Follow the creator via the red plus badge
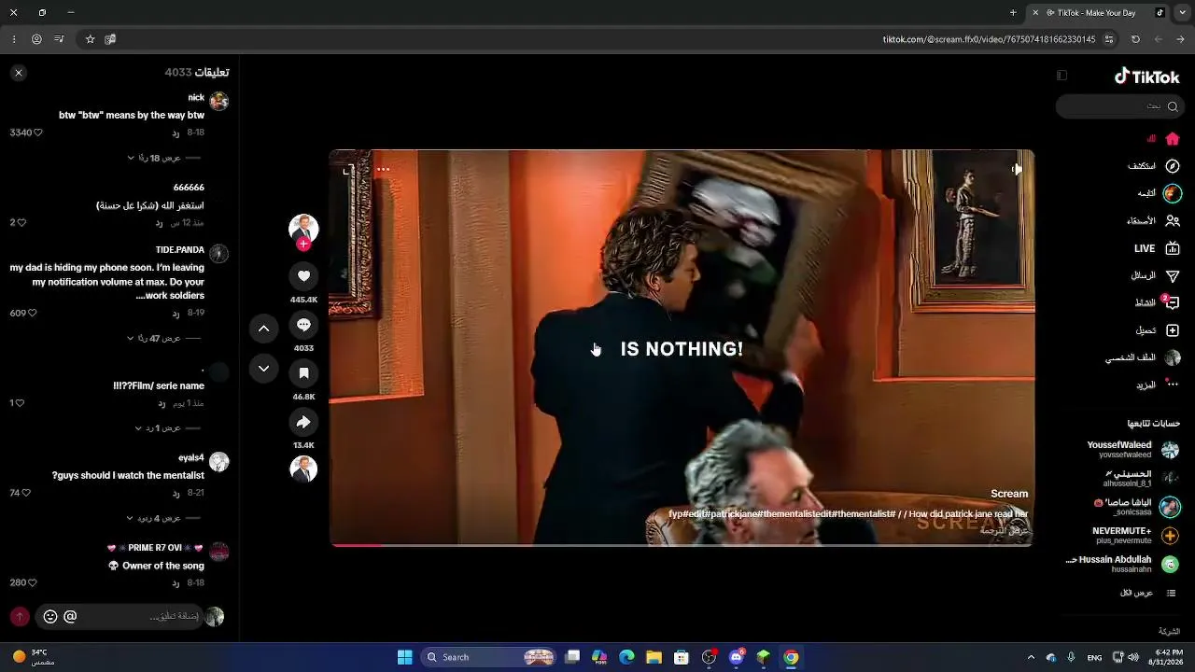The width and height of the screenshot is (1195, 672). (x=303, y=245)
